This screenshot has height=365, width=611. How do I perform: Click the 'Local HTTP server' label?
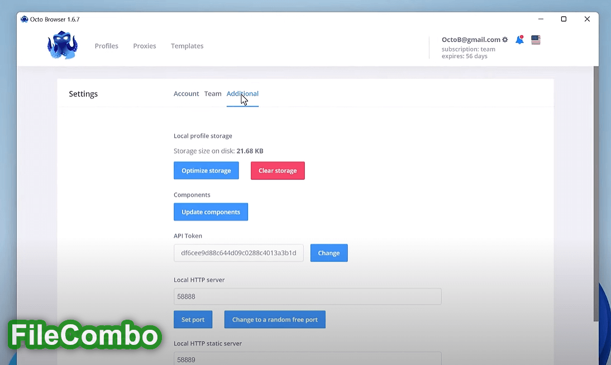199,279
